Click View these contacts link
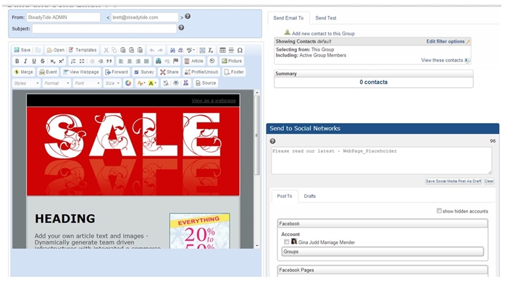The height and width of the screenshot is (285, 507). [442, 60]
